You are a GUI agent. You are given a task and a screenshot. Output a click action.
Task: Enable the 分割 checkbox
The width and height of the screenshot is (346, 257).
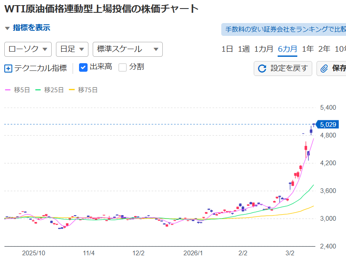point(123,67)
